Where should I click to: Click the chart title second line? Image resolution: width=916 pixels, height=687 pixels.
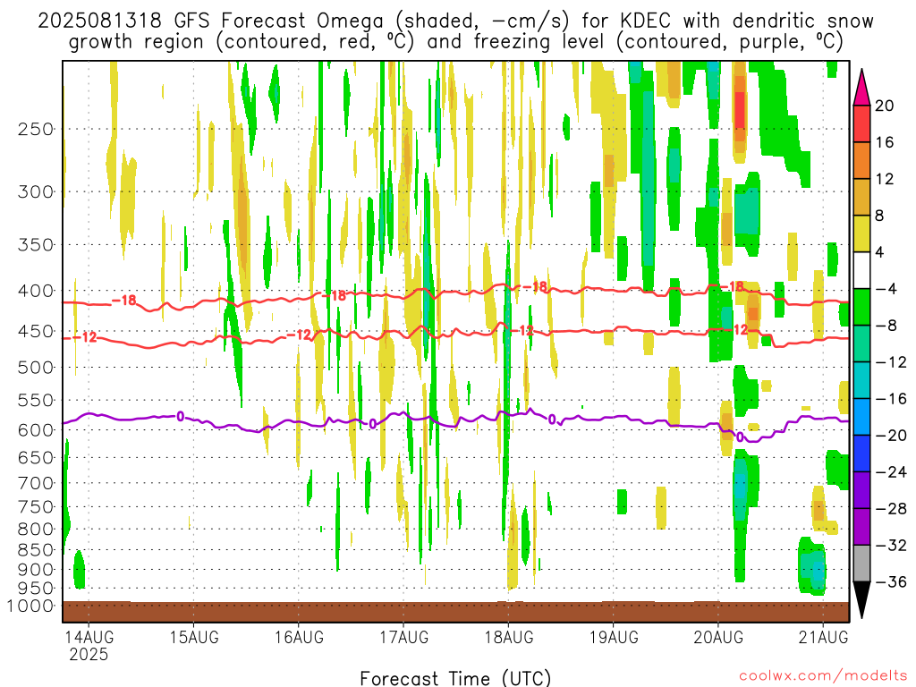point(455,42)
